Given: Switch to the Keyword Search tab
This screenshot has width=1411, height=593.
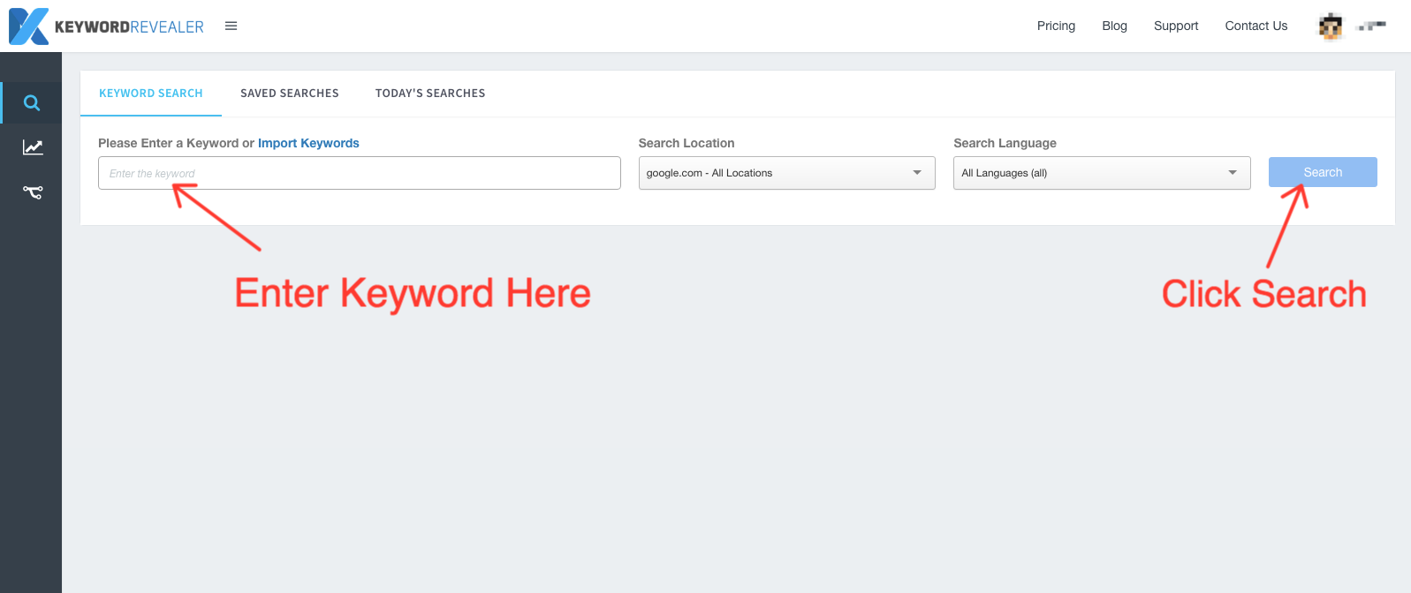Looking at the screenshot, I should [x=151, y=94].
